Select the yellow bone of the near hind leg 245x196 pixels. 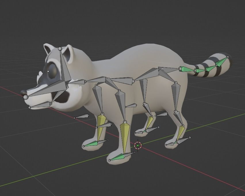[x=181, y=132]
